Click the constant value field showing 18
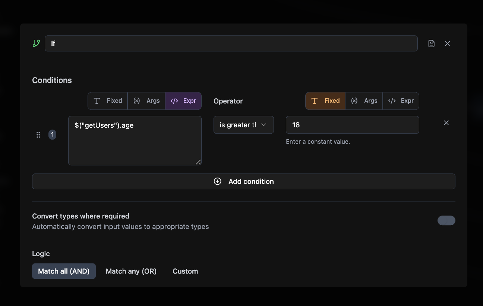This screenshot has width=483, height=306. (353, 125)
